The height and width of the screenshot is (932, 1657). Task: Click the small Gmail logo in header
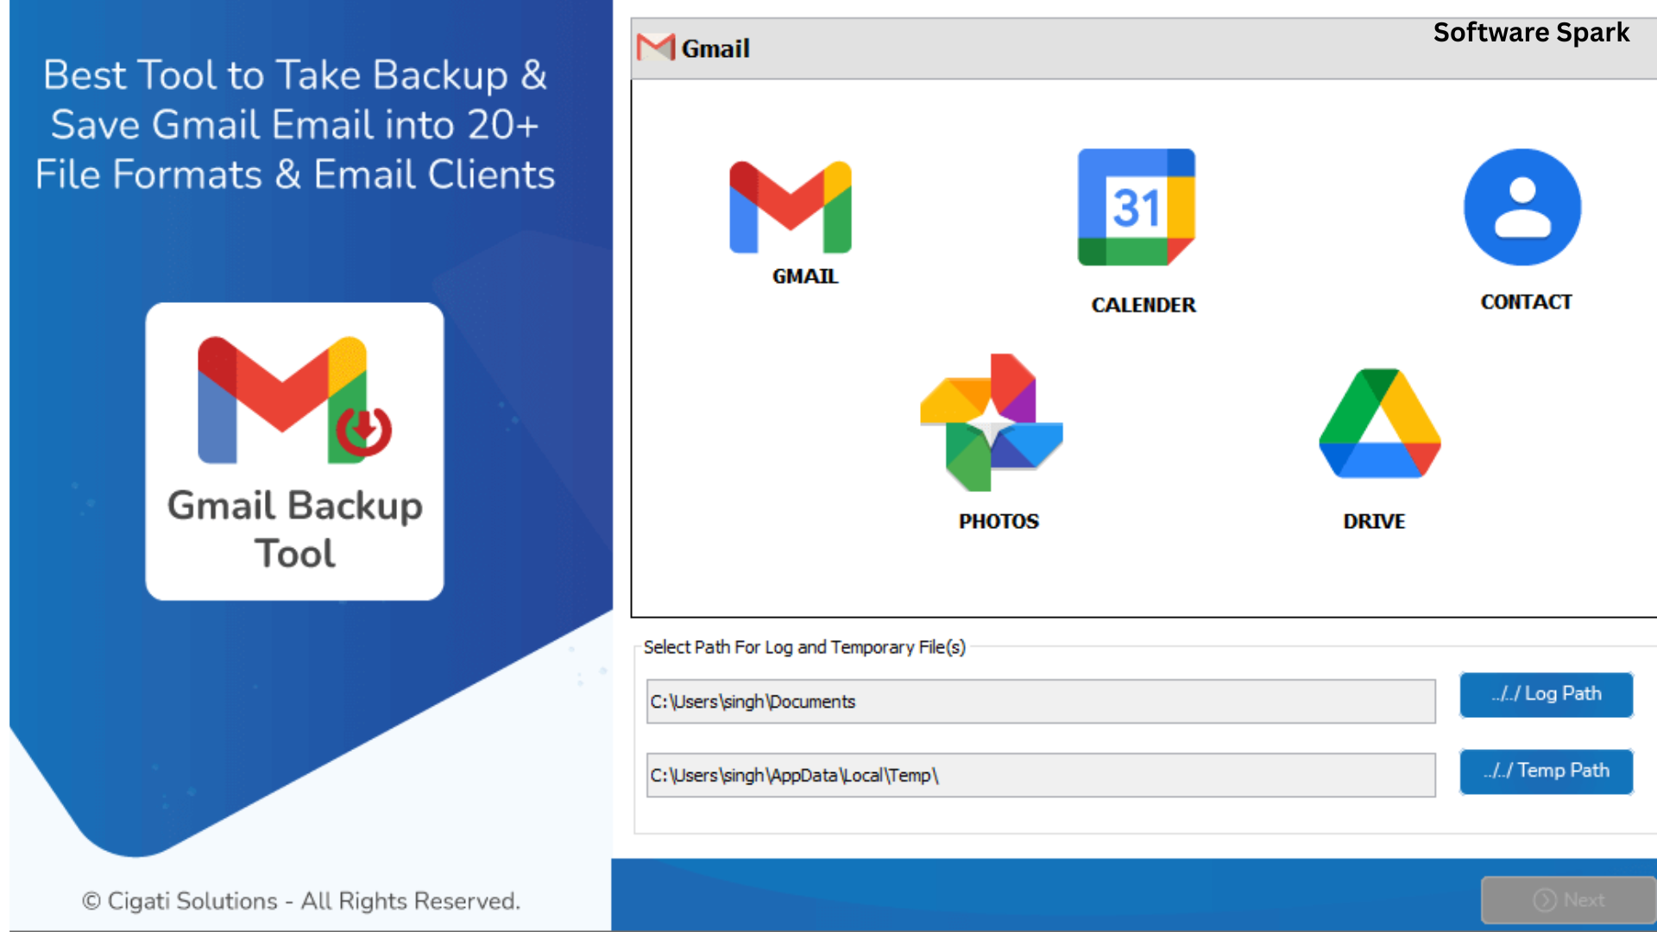click(656, 47)
